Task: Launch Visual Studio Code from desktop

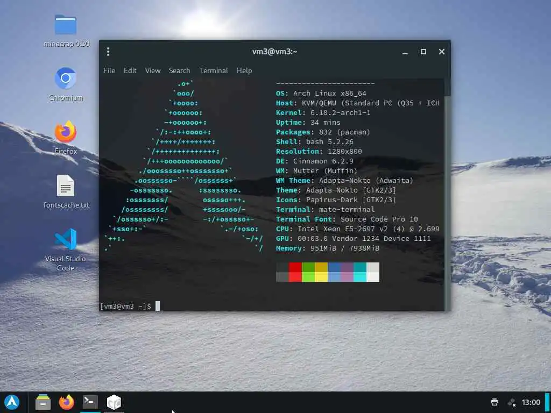Action: [66, 239]
